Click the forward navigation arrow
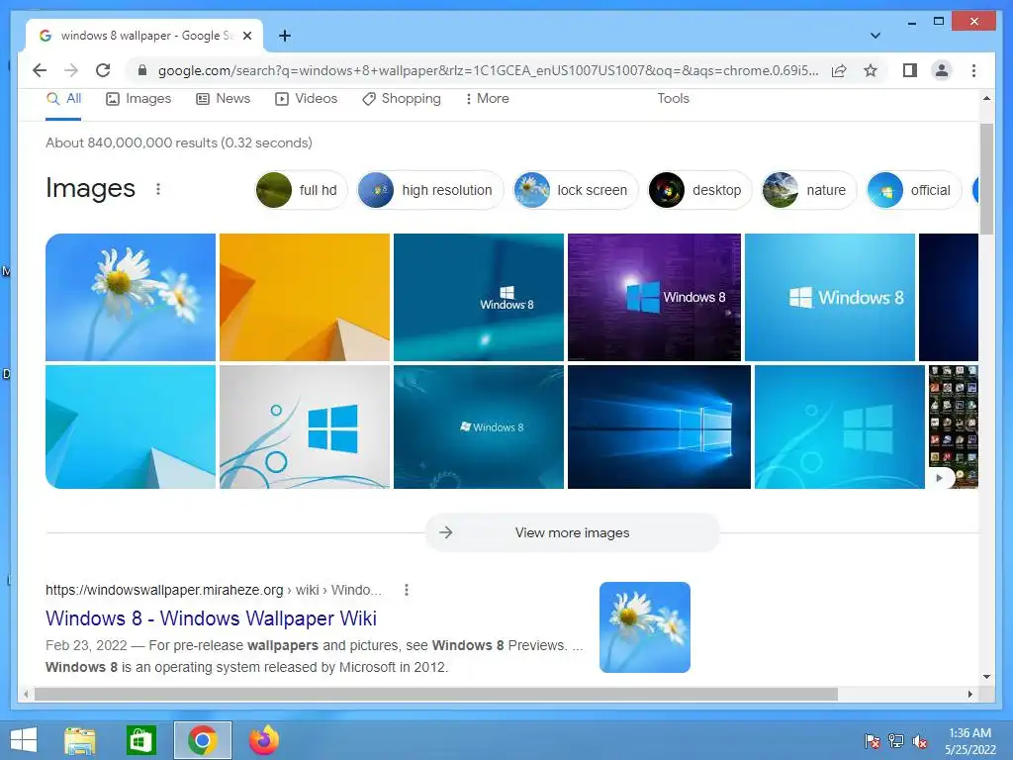 (71, 70)
